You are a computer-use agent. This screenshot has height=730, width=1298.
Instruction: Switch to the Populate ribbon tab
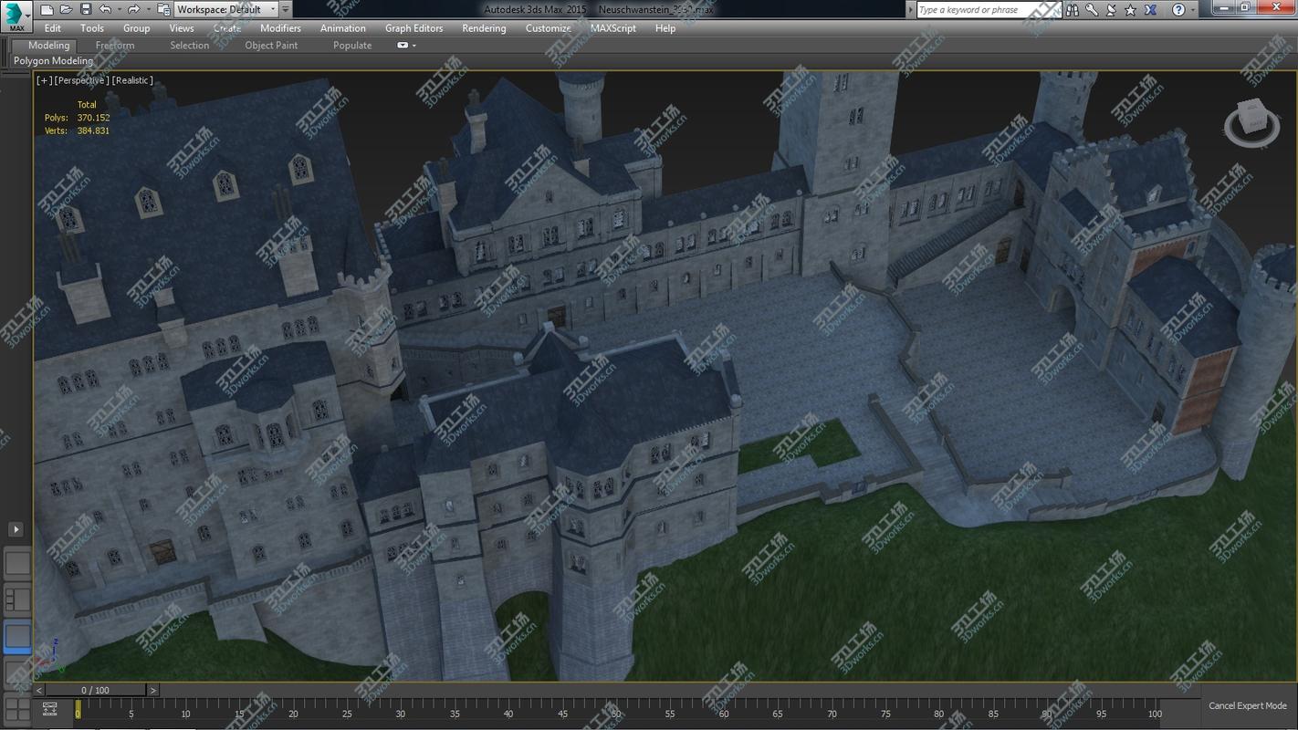352,46
